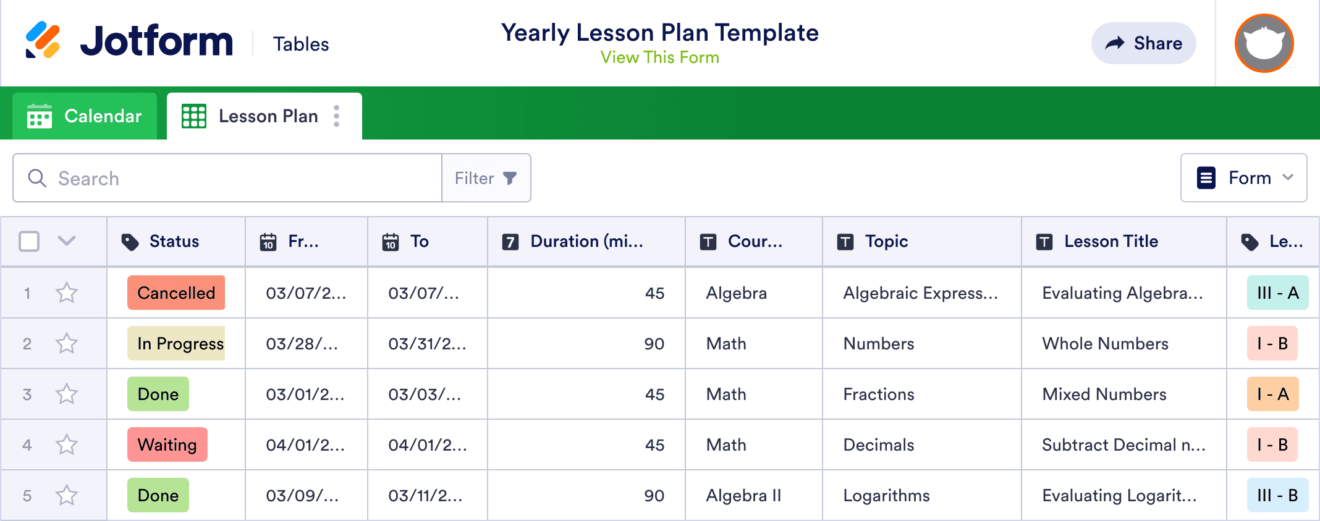Star row 1 as favorite
The height and width of the screenshot is (521, 1320).
point(67,293)
